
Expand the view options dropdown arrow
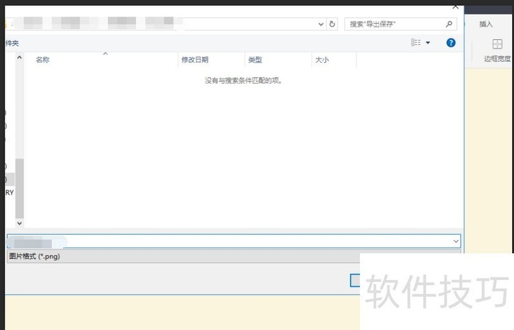pos(428,42)
